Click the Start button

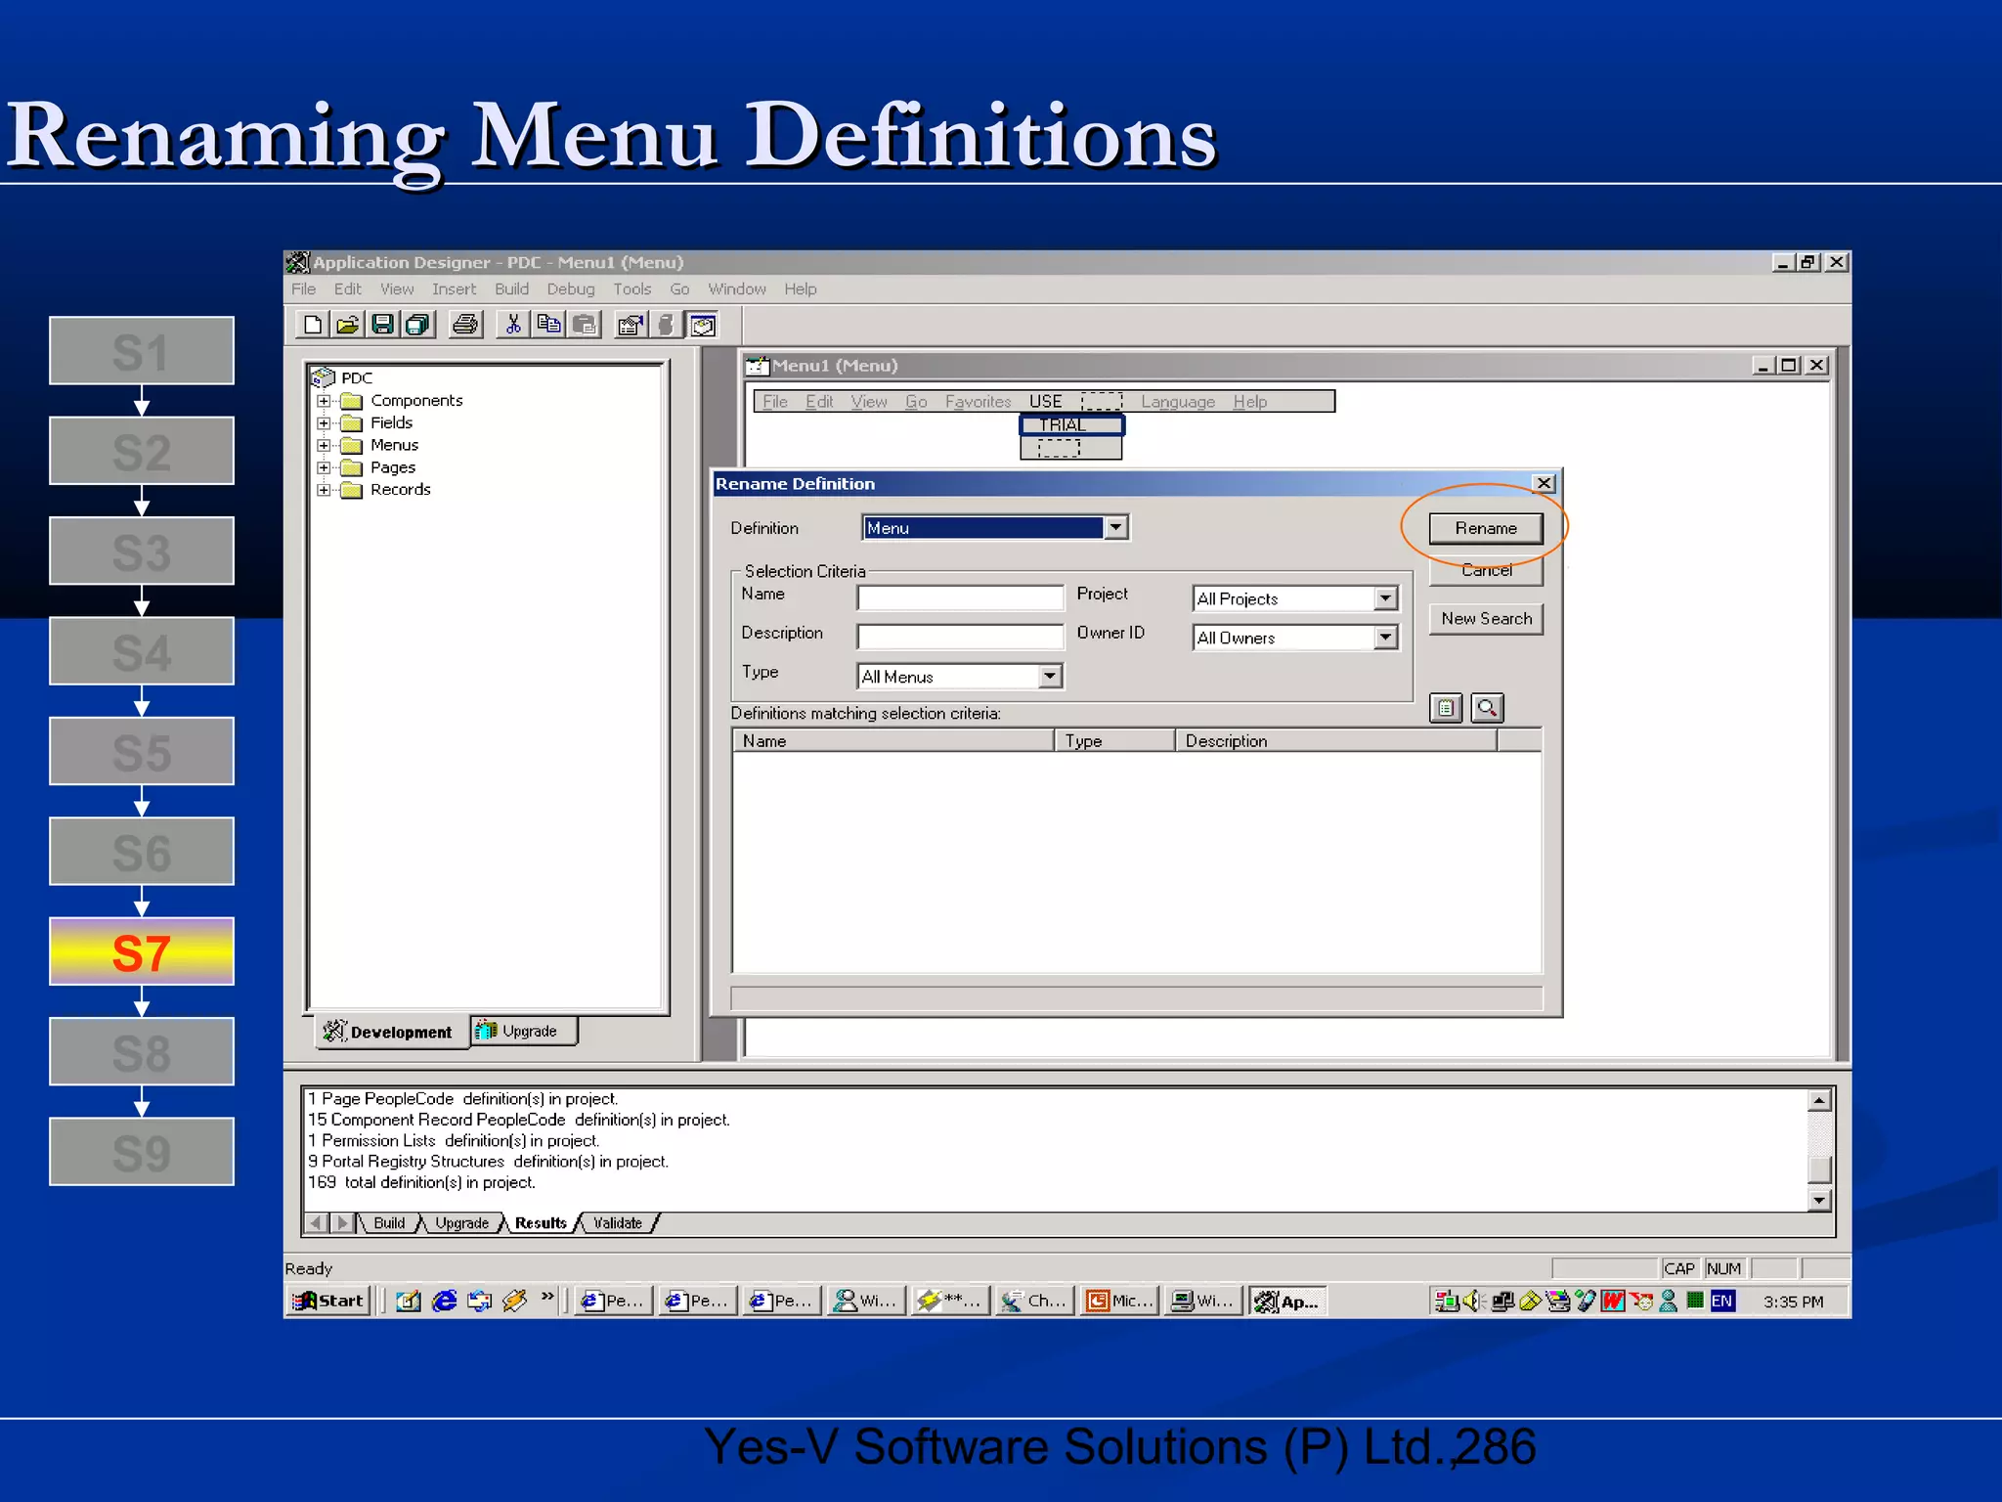tap(329, 1301)
